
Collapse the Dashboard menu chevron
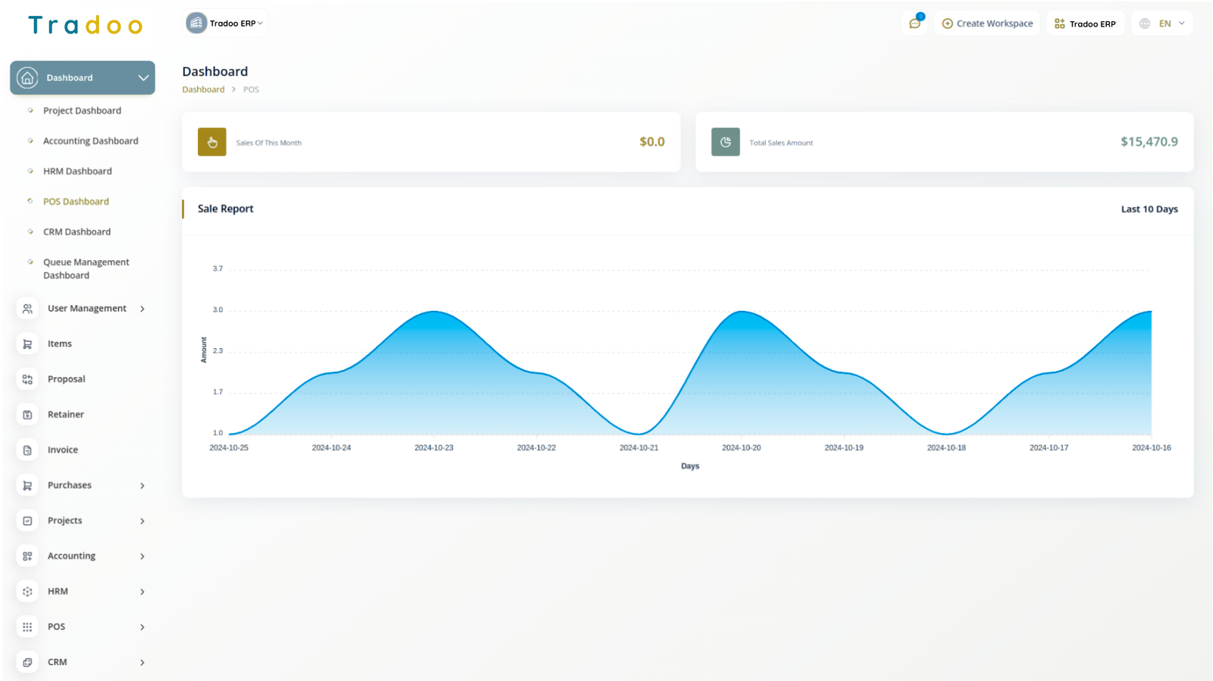(143, 78)
